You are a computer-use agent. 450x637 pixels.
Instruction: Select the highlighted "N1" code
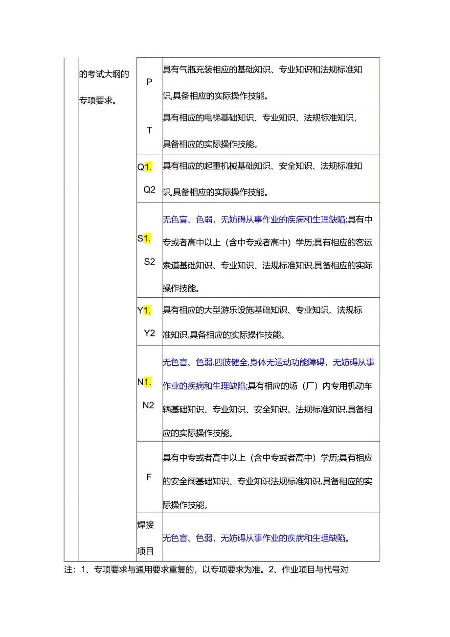[x=145, y=381]
